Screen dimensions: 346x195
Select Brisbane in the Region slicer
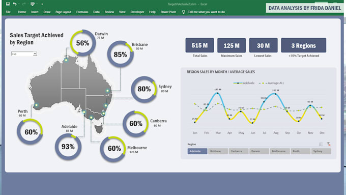(x=218, y=151)
